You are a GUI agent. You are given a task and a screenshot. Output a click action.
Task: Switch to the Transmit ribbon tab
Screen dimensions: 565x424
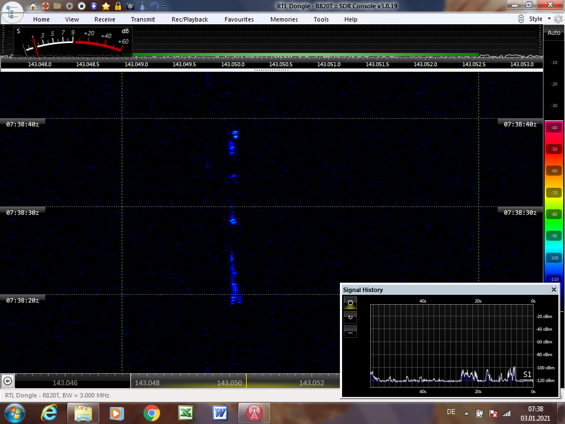tap(143, 19)
